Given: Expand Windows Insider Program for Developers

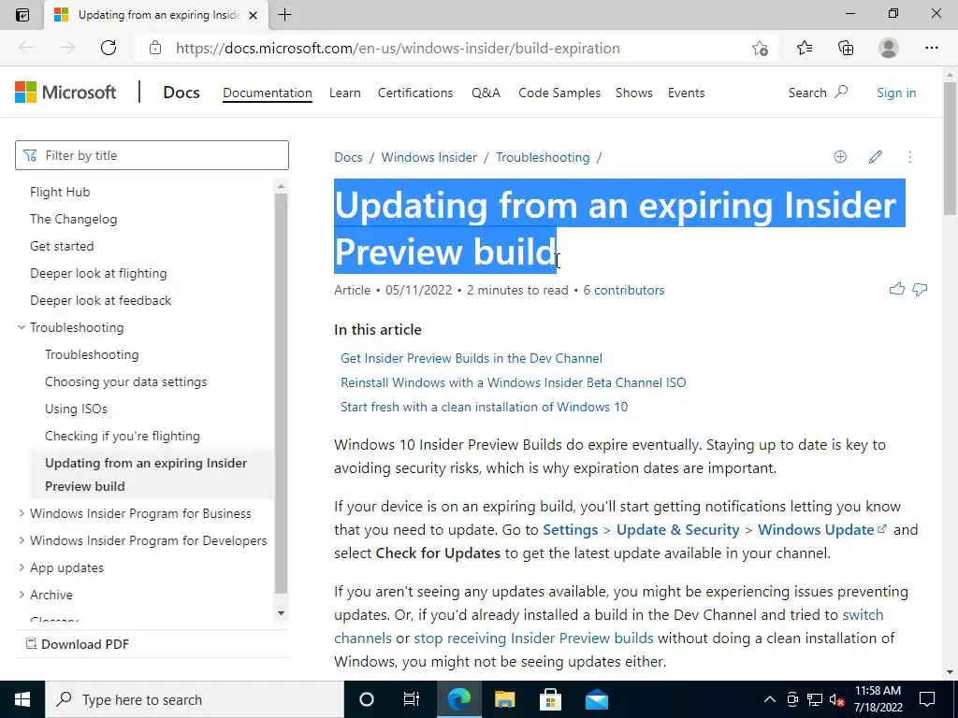Looking at the screenshot, I should 22,539.
